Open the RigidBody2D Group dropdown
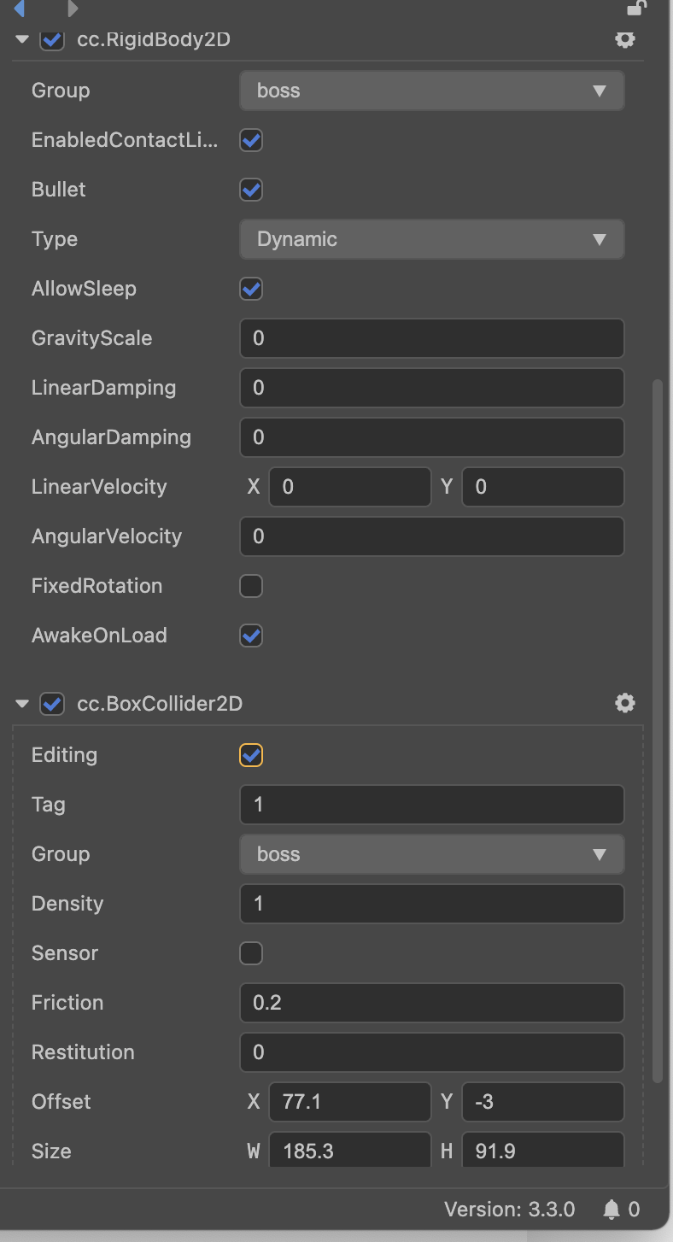This screenshot has width=673, height=1242. [431, 91]
